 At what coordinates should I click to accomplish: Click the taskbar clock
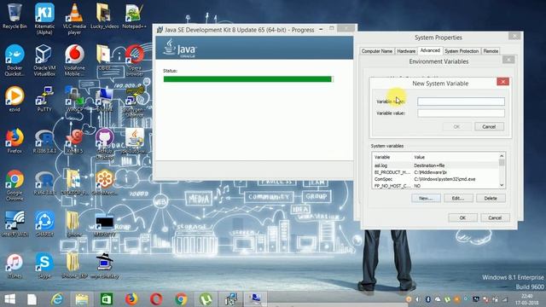526,299
